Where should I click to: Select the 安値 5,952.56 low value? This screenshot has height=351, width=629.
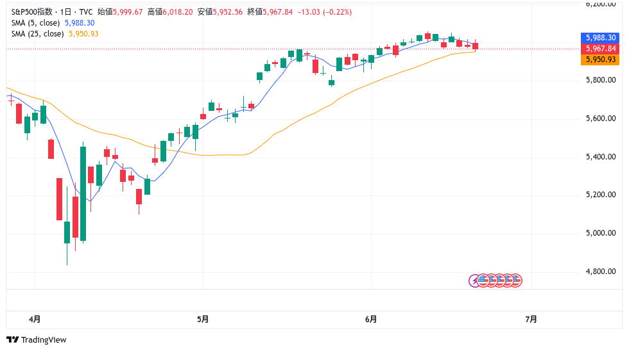[220, 12]
